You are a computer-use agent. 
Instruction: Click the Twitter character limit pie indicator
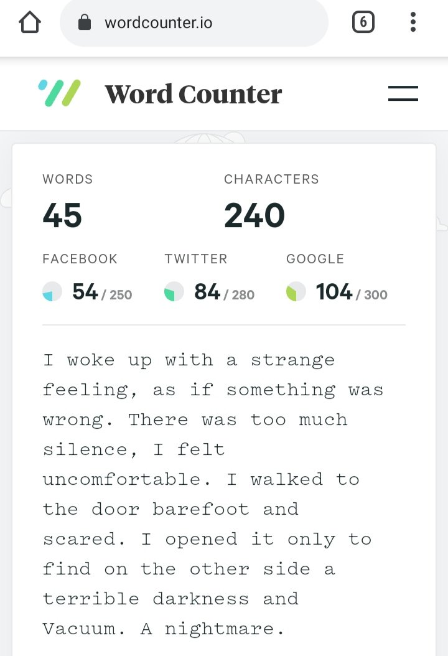[x=174, y=291]
